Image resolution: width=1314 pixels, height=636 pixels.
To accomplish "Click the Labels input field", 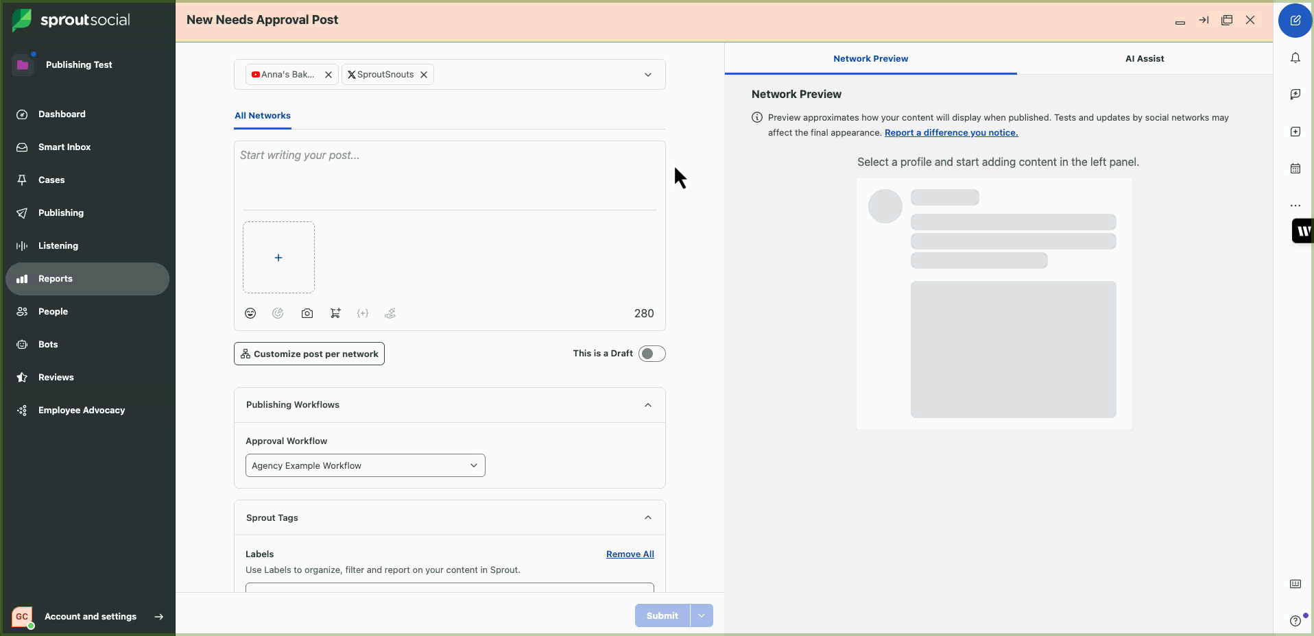I will point(450,588).
